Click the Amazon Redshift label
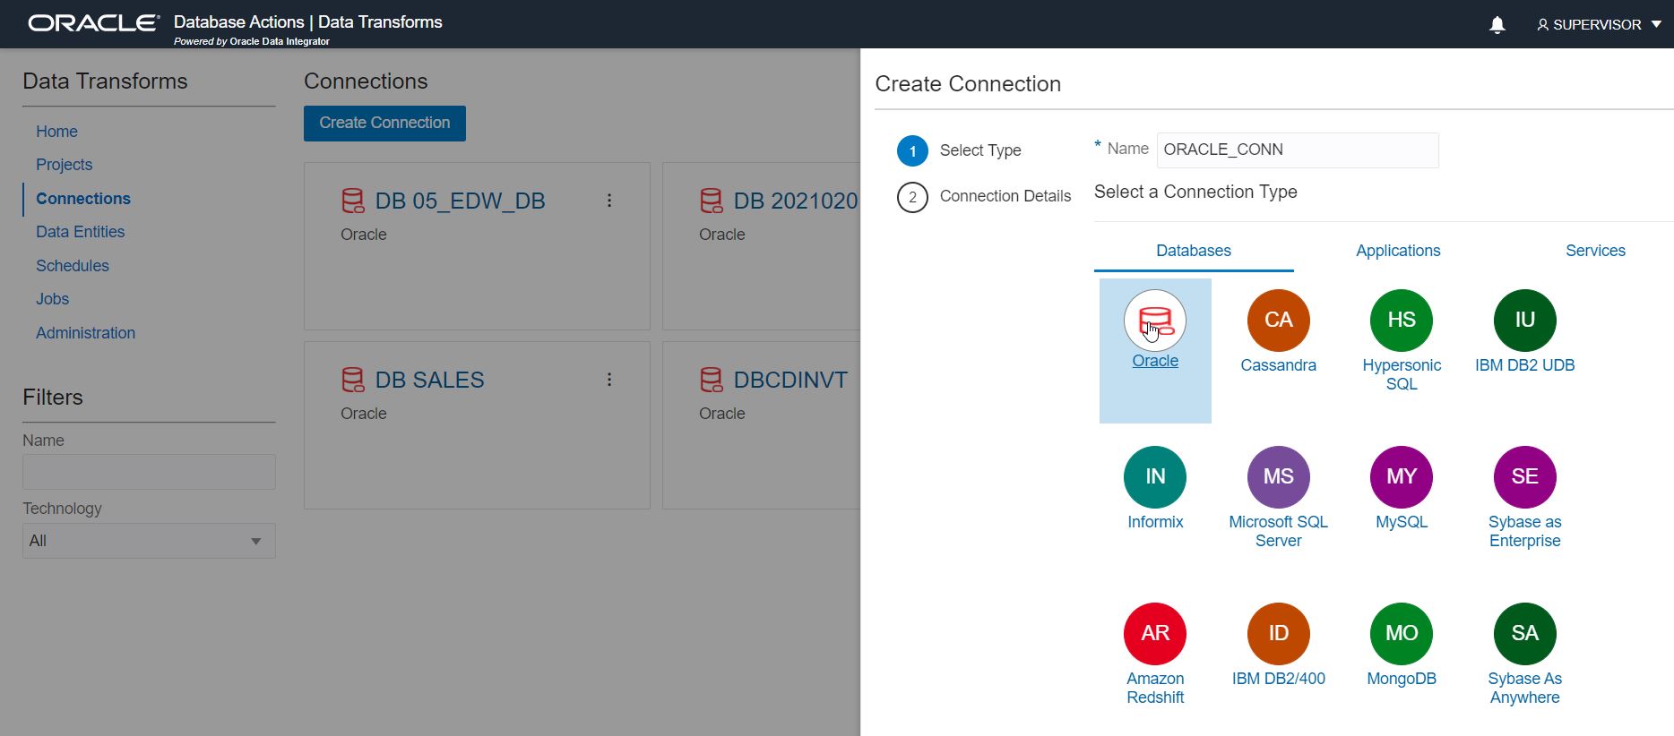The image size is (1674, 736). (x=1155, y=688)
